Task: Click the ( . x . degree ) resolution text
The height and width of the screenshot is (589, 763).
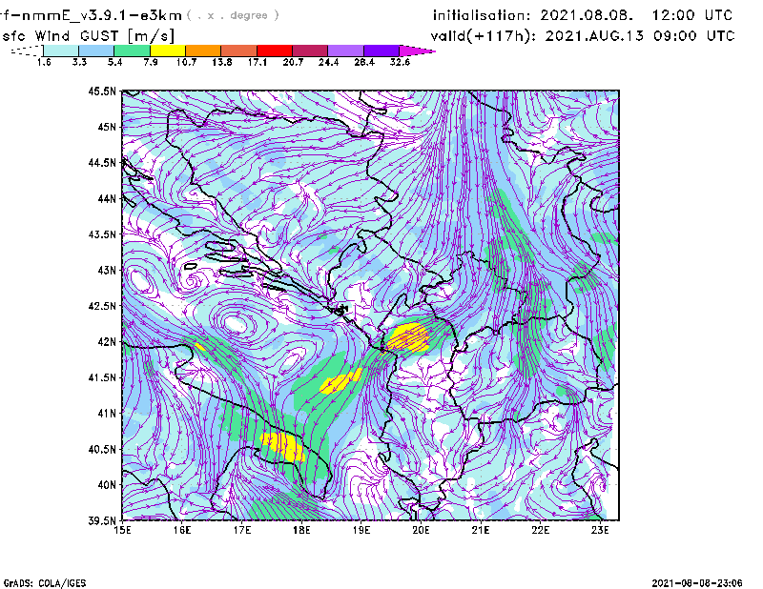Action: pos(233,15)
